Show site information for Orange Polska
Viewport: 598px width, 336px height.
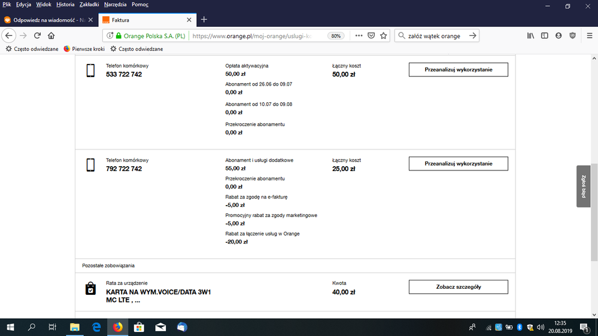(x=110, y=36)
